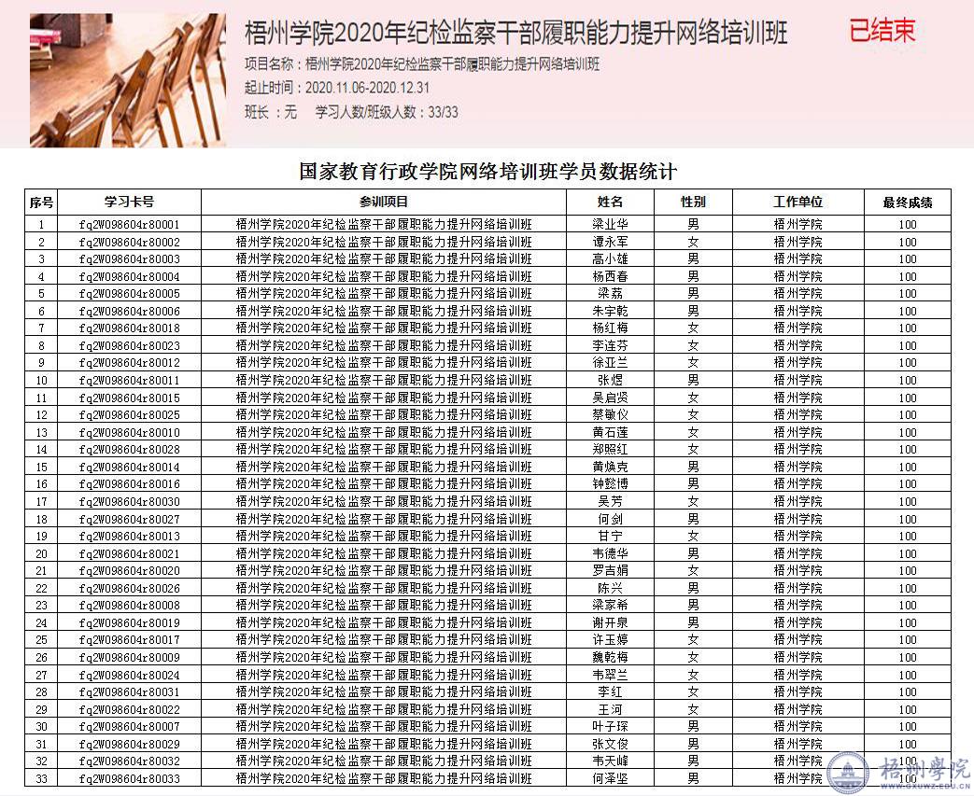This screenshot has width=974, height=796.
Task: Click the training class title heading
Action: pyautogui.click(x=515, y=34)
